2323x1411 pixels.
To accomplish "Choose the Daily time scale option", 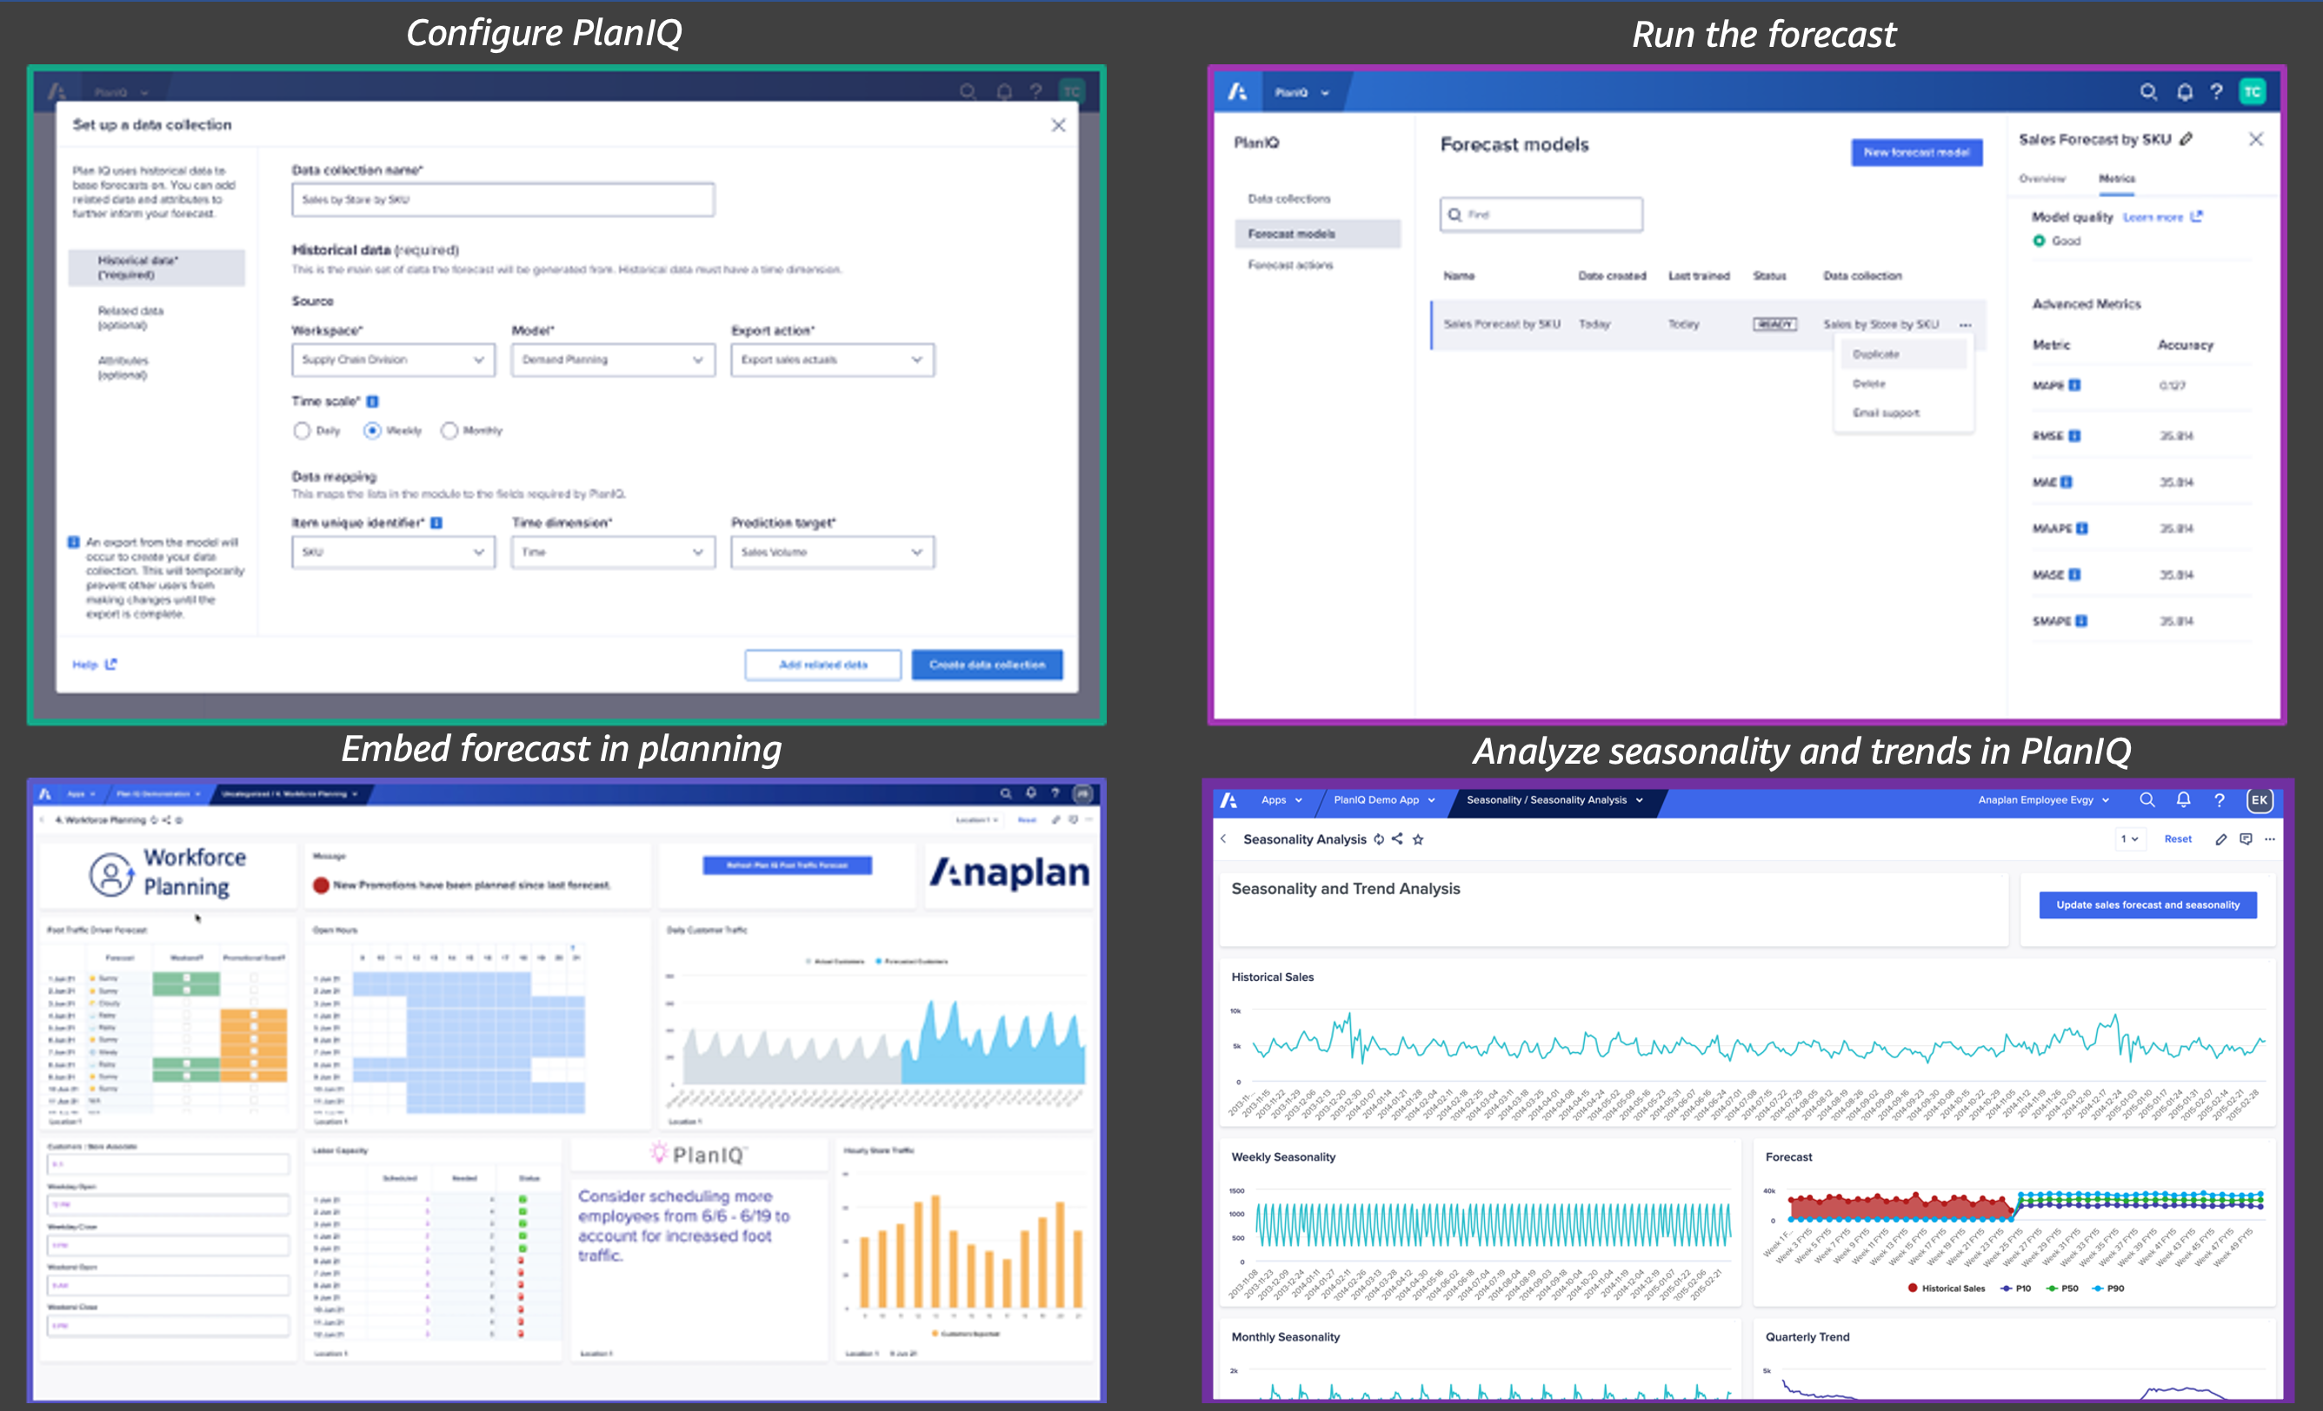I will click(303, 430).
